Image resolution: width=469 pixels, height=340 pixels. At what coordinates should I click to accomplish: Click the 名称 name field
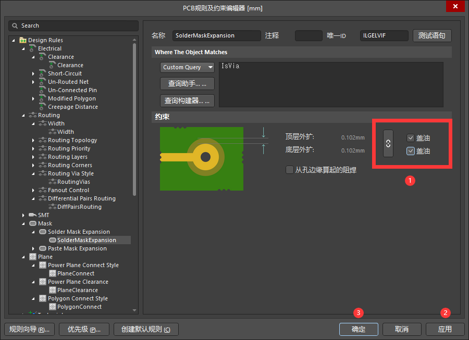[217, 35]
